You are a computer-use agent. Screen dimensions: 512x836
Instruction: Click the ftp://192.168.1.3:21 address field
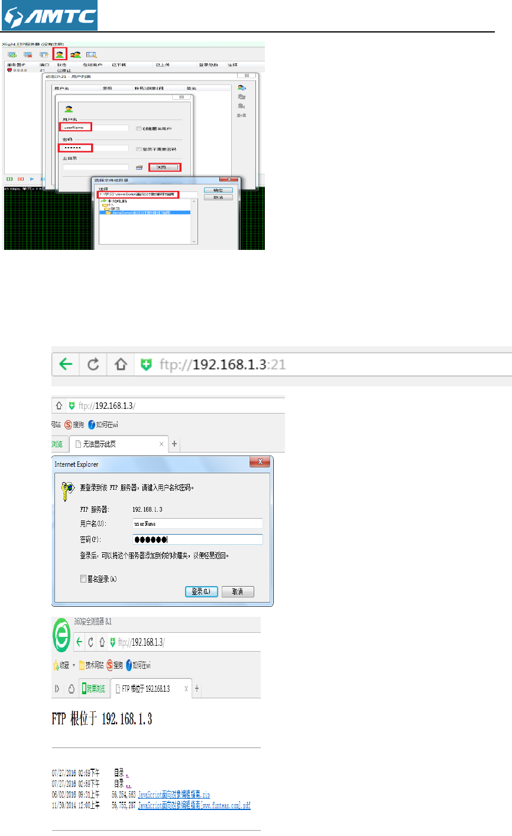point(222,364)
